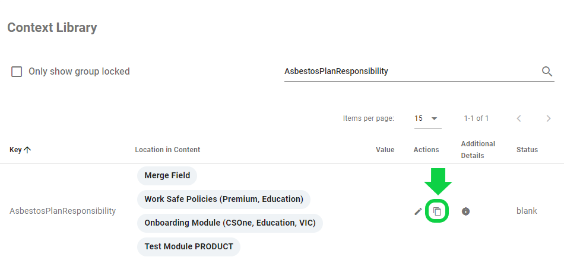Select the Merge Field chip

click(x=167, y=175)
